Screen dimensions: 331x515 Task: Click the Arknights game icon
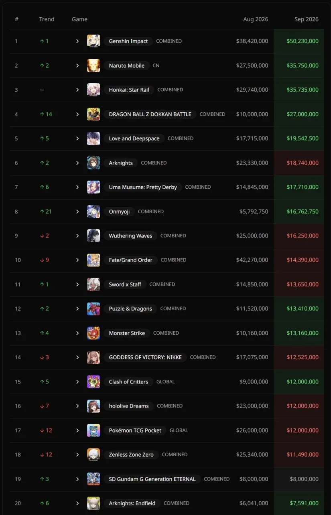tap(93, 163)
